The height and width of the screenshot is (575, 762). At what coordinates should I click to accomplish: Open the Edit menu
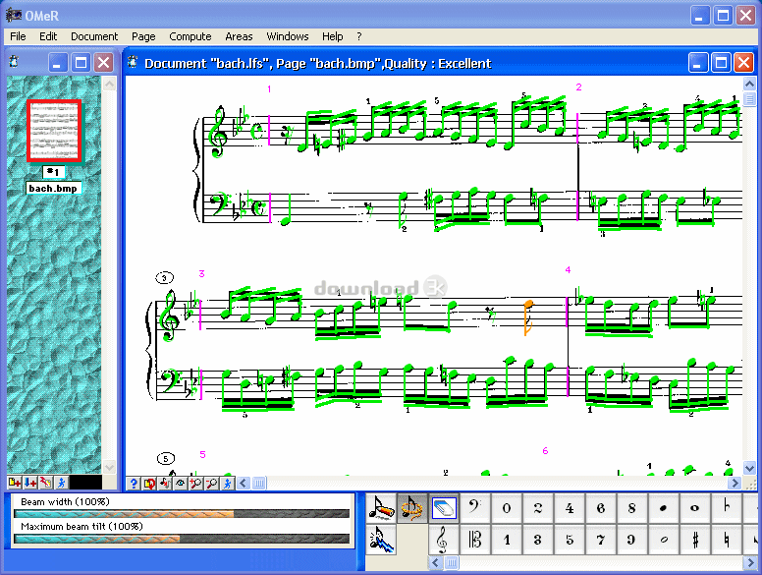tap(48, 36)
